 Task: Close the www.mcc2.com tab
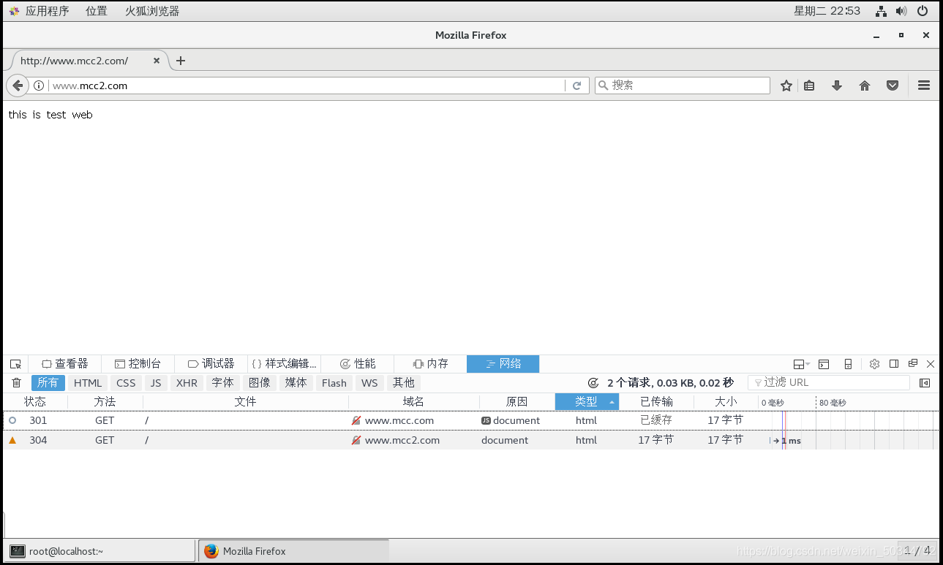(x=157, y=61)
